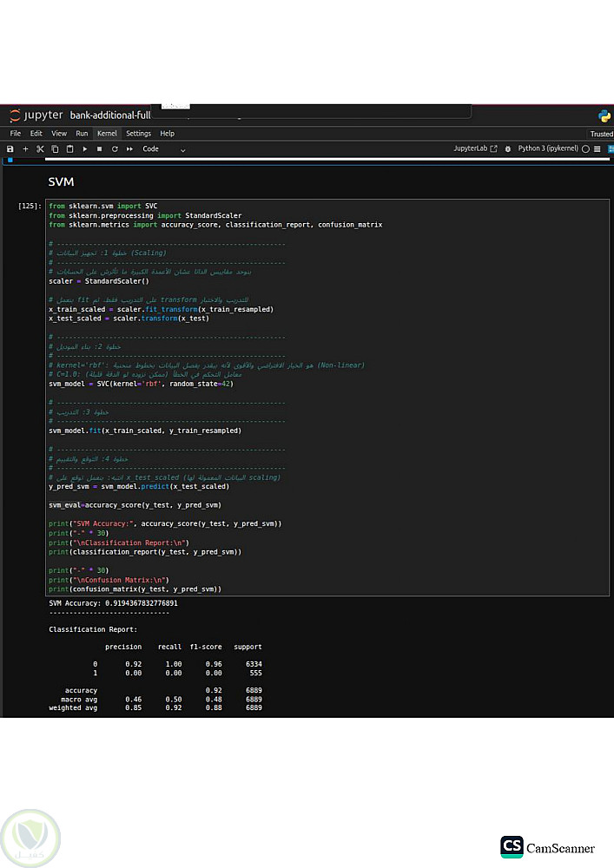The image size is (614, 868).
Task: Copy the selected cell from the toolbar
Action: [x=55, y=149]
